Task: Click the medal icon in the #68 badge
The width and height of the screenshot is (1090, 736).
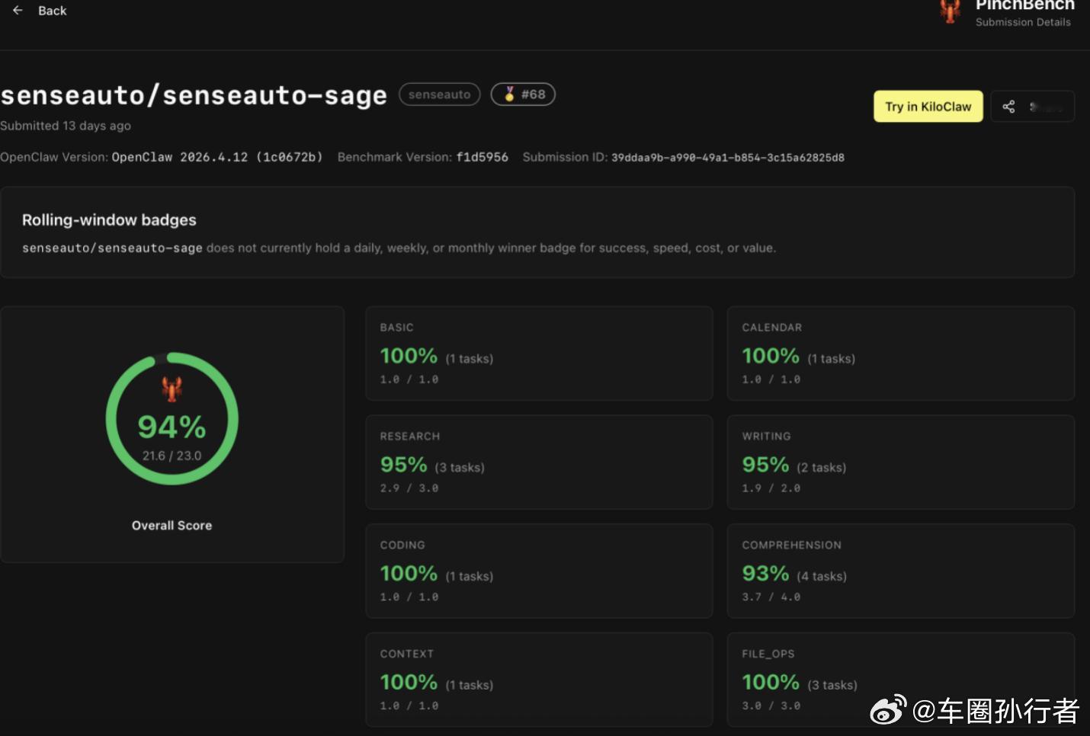Action: pyautogui.click(x=509, y=94)
